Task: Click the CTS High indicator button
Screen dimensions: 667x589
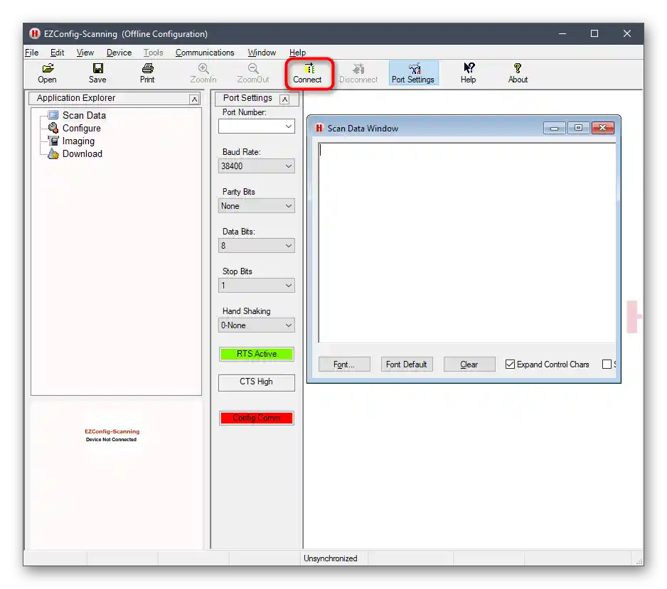Action: 257,382
